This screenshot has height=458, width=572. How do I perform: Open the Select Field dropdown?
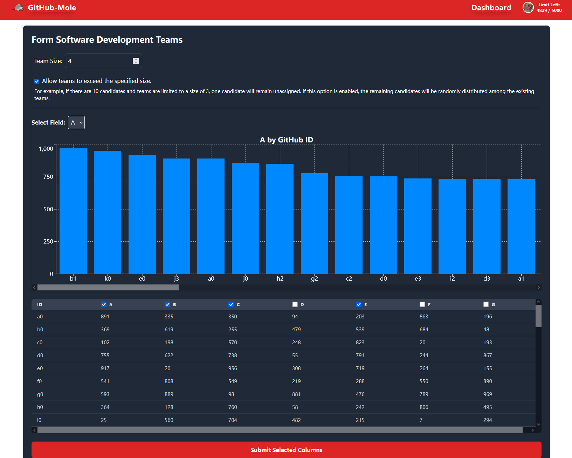(76, 122)
